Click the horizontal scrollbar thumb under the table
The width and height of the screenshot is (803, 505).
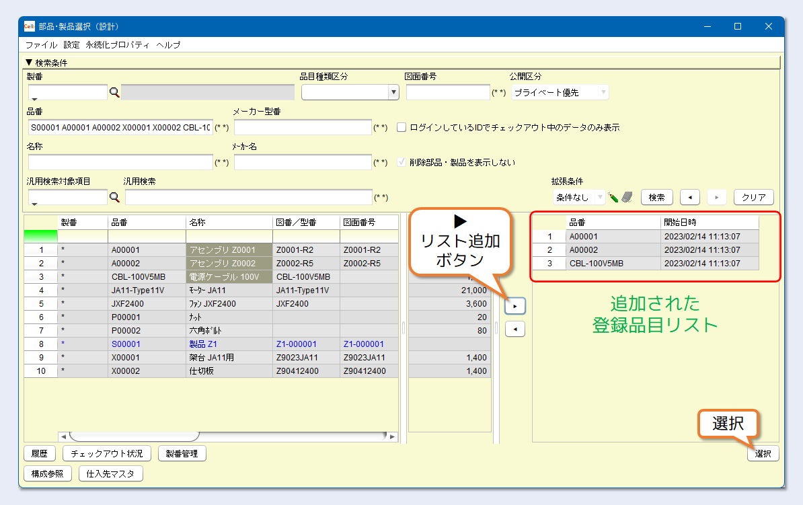point(135,436)
